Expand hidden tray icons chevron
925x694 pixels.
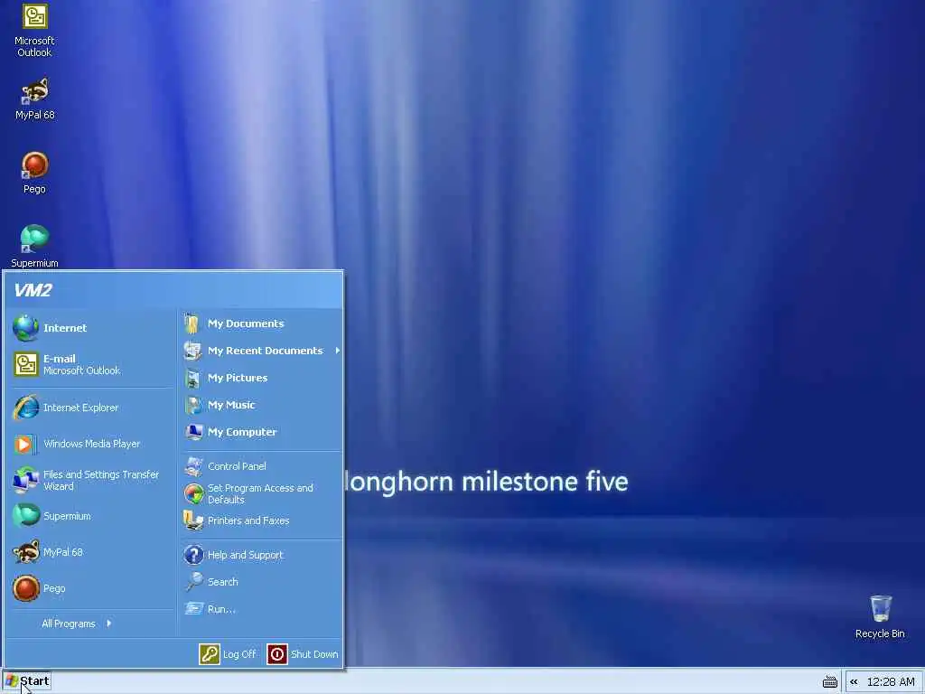click(x=854, y=681)
